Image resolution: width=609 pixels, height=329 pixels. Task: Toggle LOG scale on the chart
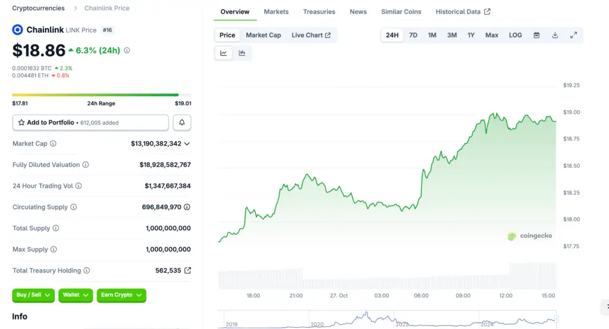click(515, 35)
